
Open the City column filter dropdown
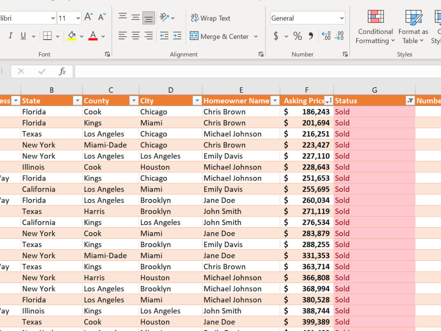point(197,101)
